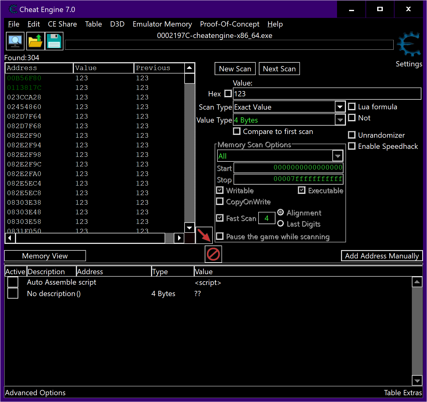Screen dimensions: 427x402
Task: Save table with floppy disk icon
Action: pos(54,41)
